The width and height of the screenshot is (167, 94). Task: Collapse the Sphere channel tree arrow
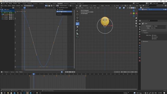click(x=1, y=9)
